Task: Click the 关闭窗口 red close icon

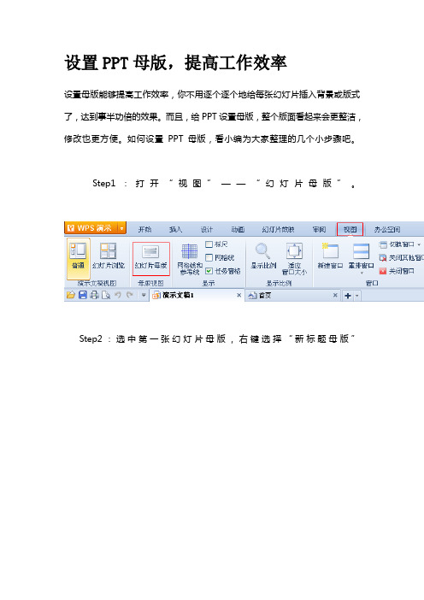Action: 383,271
